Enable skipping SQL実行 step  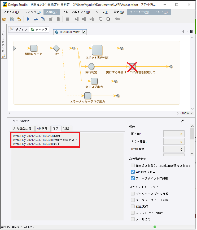133,206
